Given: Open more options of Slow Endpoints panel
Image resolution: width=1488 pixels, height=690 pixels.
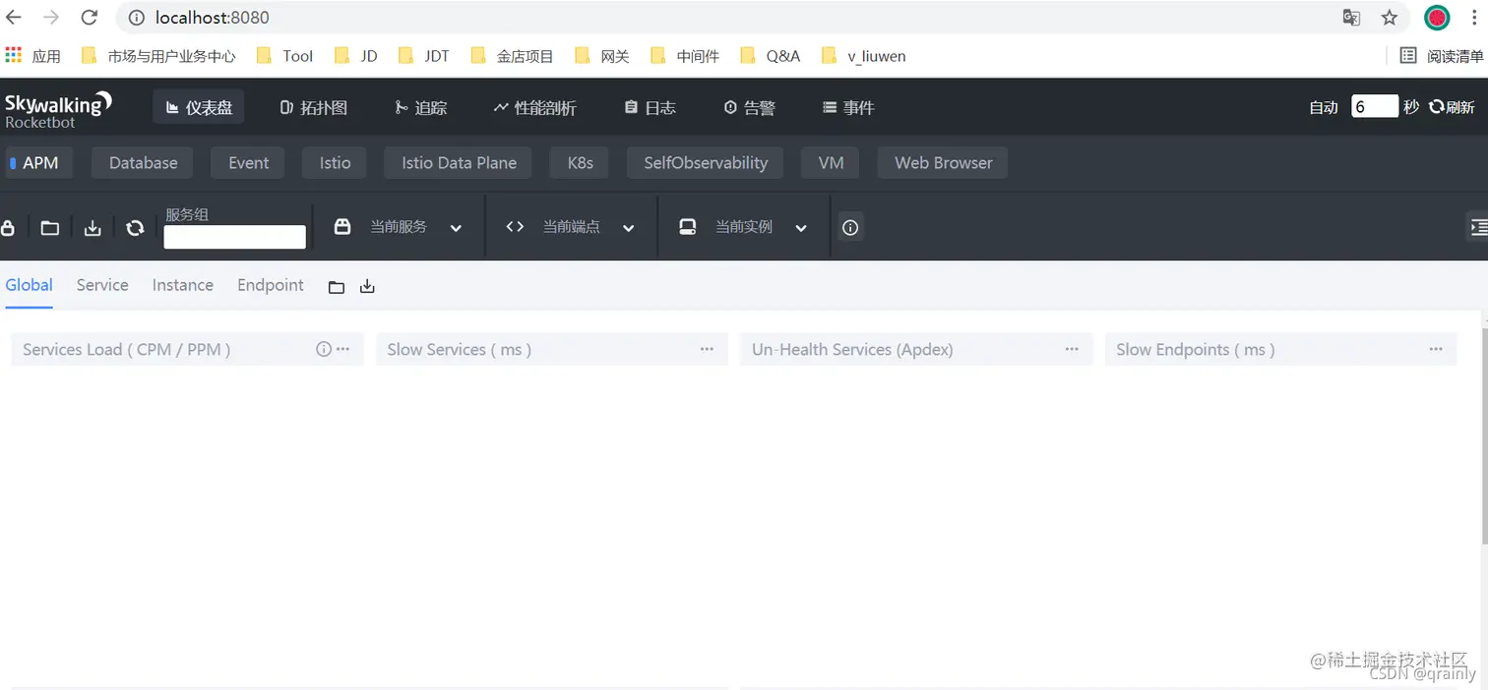Looking at the screenshot, I should click(x=1436, y=349).
